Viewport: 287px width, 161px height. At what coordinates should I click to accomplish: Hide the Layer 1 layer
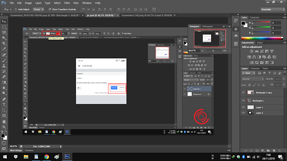tap(243, 107)
